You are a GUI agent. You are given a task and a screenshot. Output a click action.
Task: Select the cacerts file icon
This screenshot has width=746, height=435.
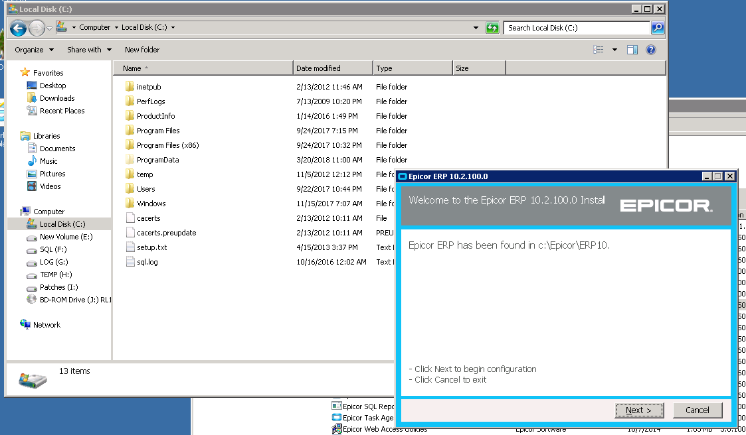pos(130,218)
